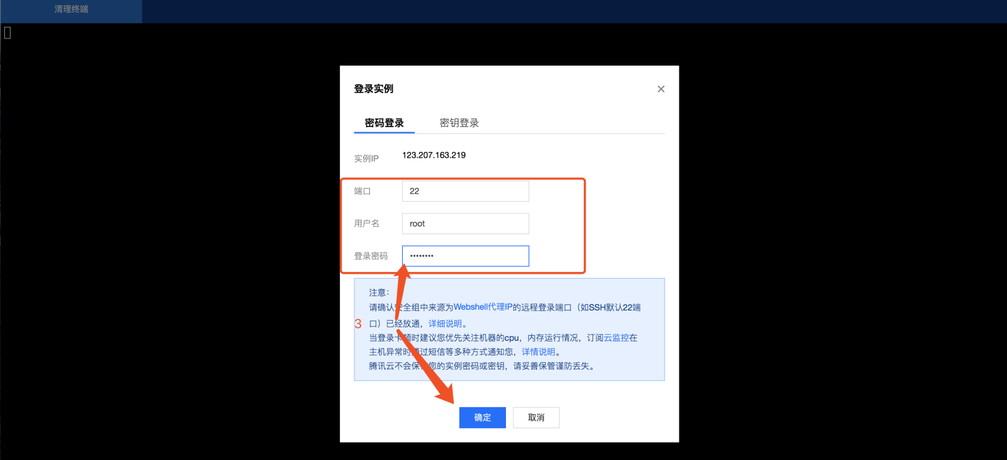This screenshot has height=460, width=1007.
Task: Close the 登录实例 dialog with the X
Action: point(661,89)
